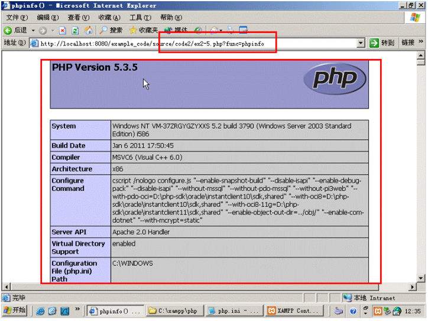Click the "MSVC6 (Visual C++ 6.0)" Compiler value
428x321 pixels.
[x=147, y=157]
